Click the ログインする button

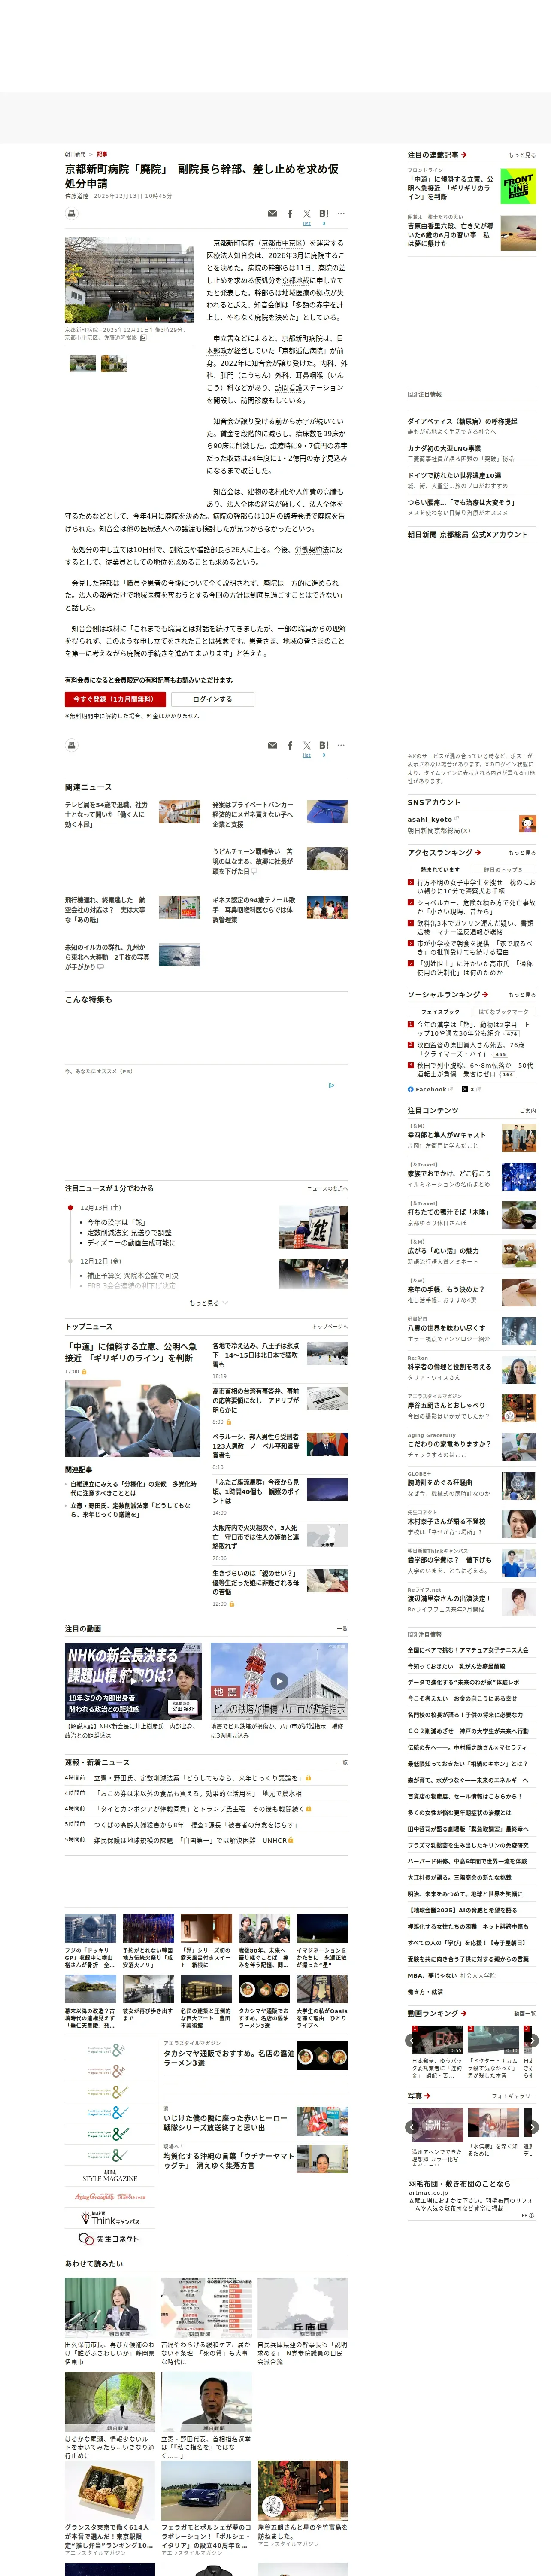(212, 699)
